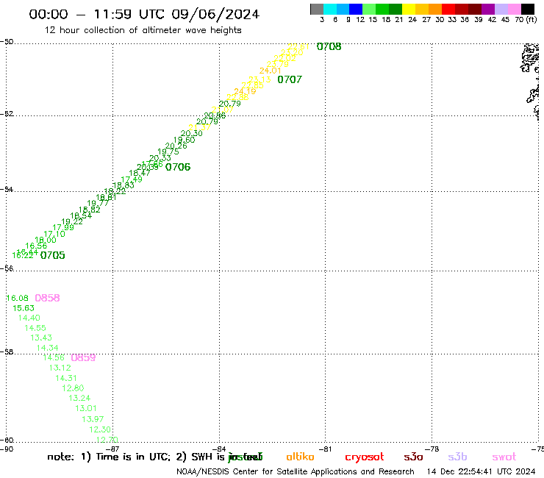
Task: Click the cyan swatch in the wave-height legend
Action: (330, 9)
